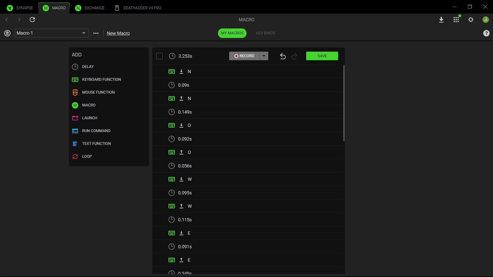This screenshot has width=493, height=277.
Task: Select the 0.091s delay row
Action: click(x=247, y=247)
